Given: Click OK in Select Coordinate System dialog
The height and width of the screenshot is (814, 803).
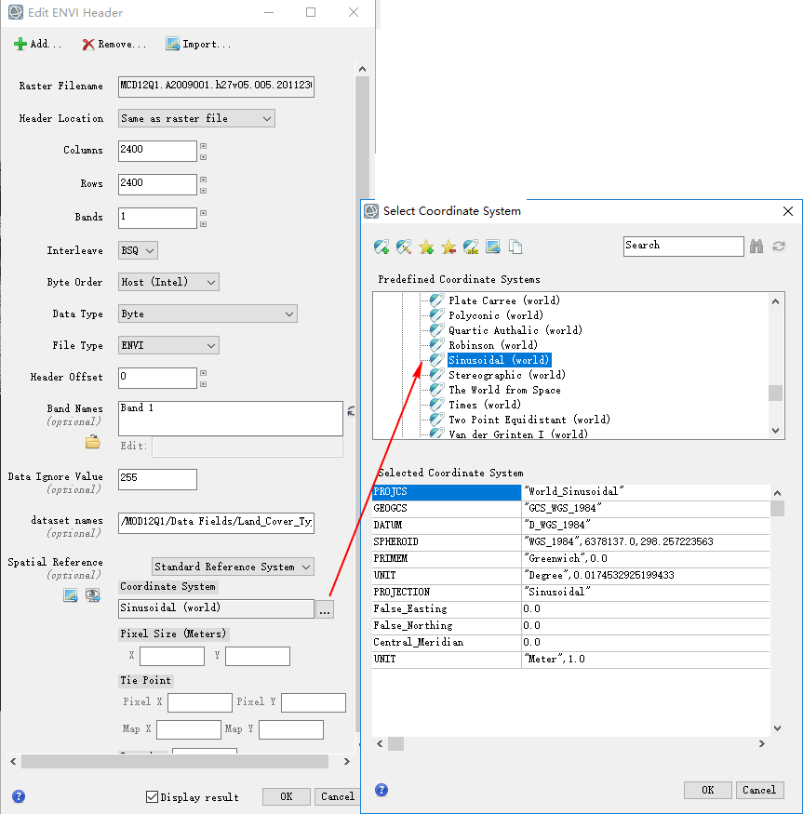Looking at the screenshot, I should [x=707, y=790].
